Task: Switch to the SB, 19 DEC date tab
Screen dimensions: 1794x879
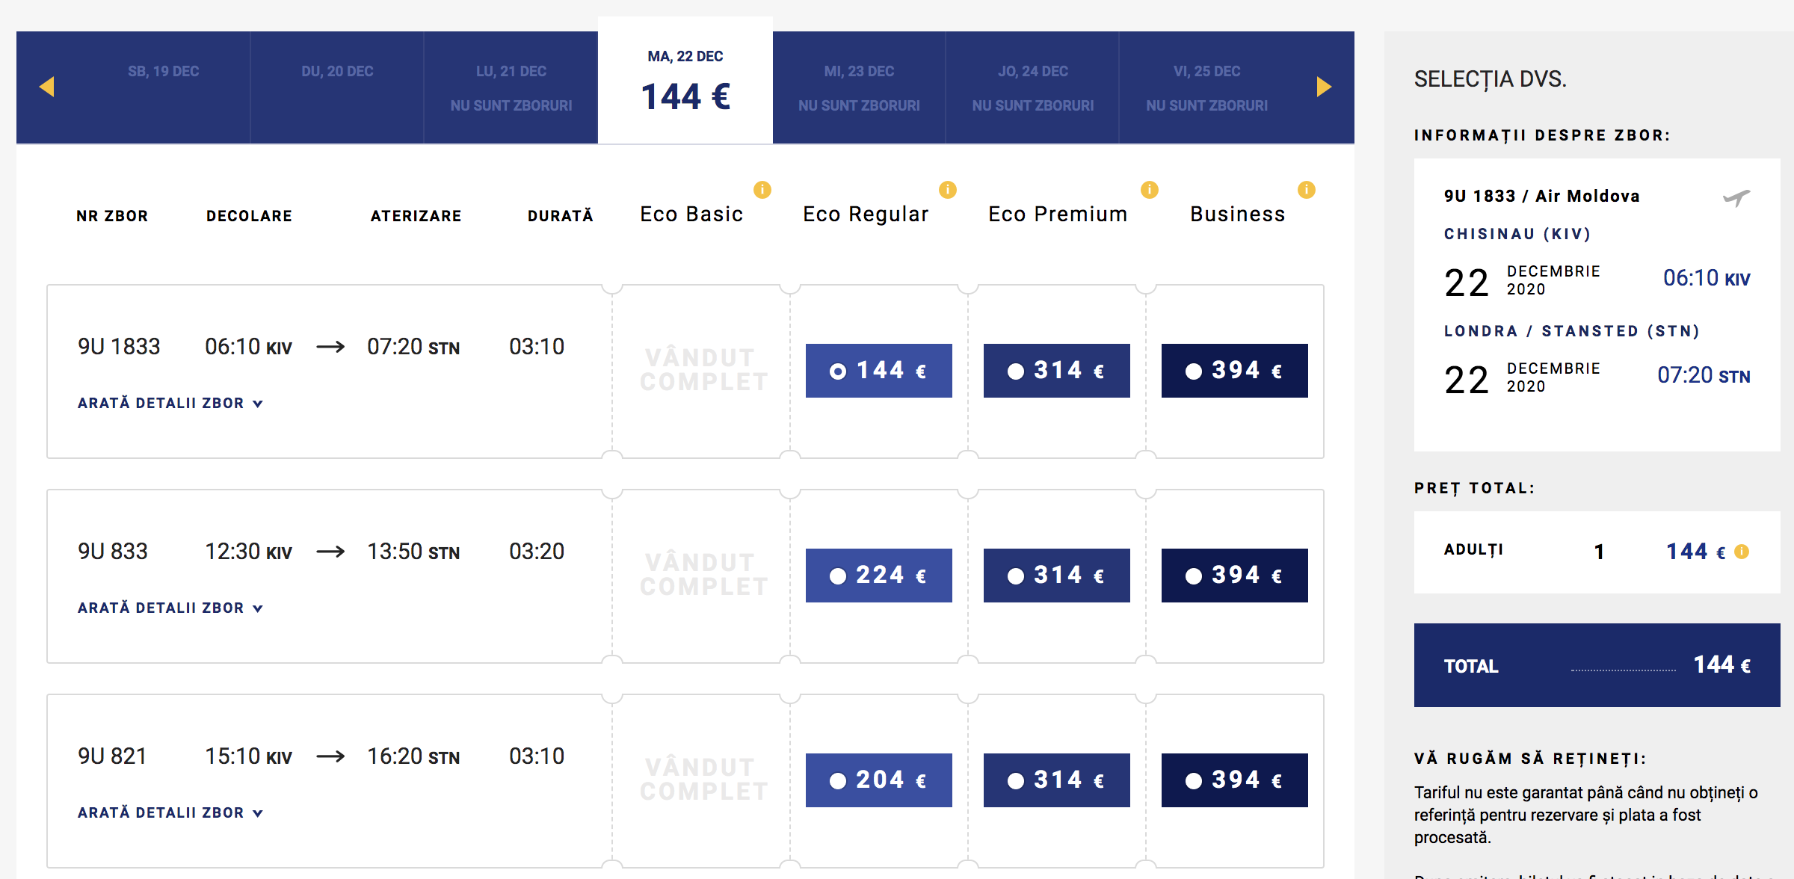Action: pos(163,87)
